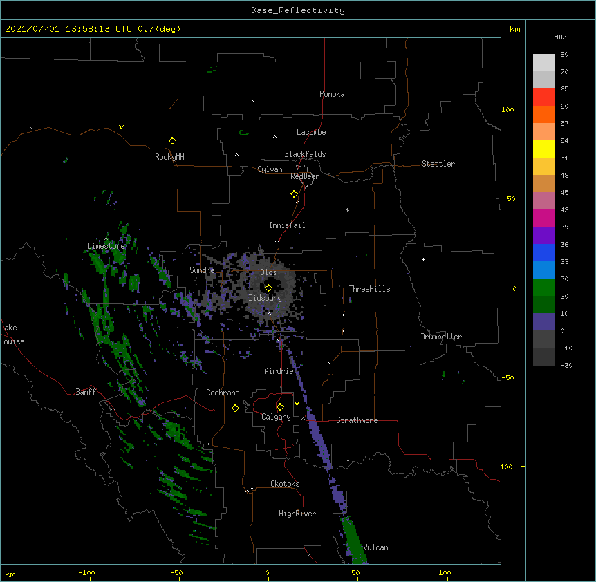Viewport: 596px width, 582px height.
Task: Click the Okotoks city label
Action: coord(285,484)
